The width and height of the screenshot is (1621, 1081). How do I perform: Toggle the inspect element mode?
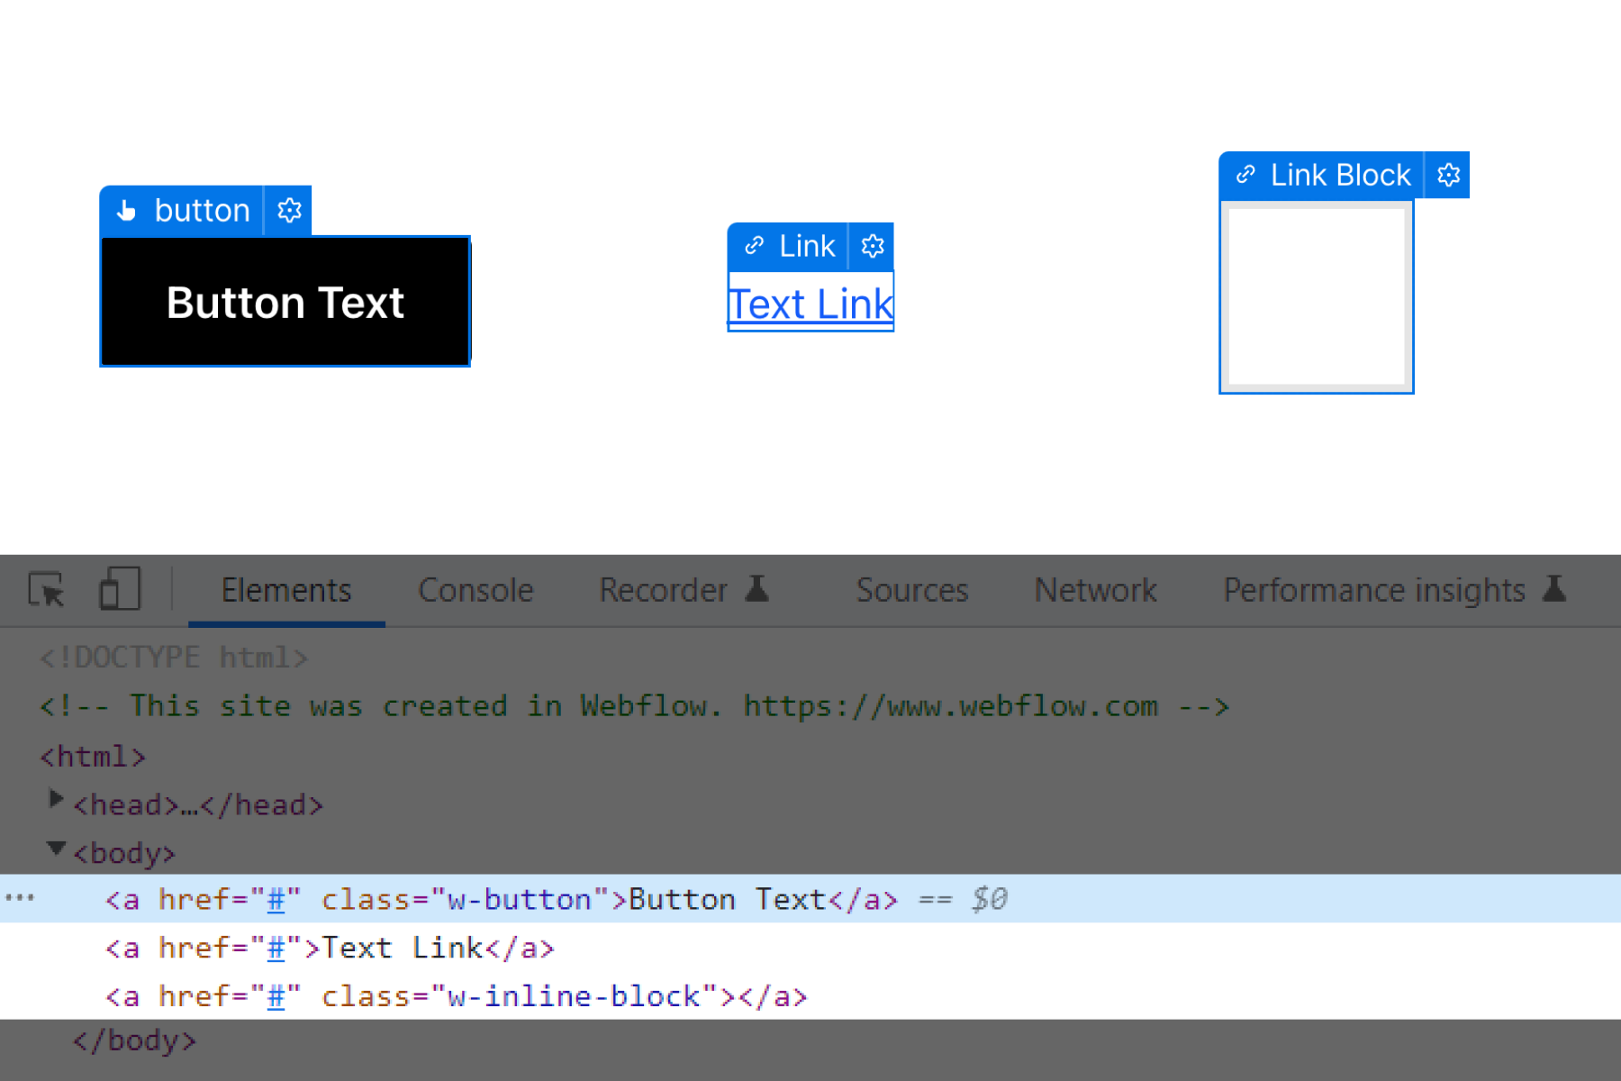pos(46,590)
